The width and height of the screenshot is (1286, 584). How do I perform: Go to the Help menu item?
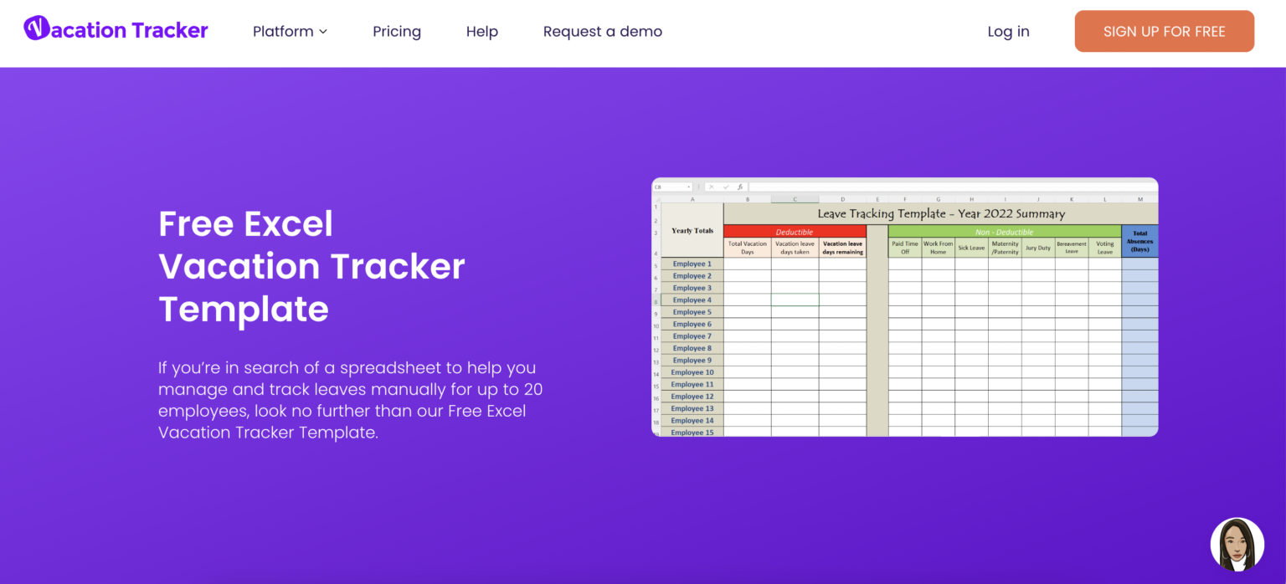click(482, 32)
